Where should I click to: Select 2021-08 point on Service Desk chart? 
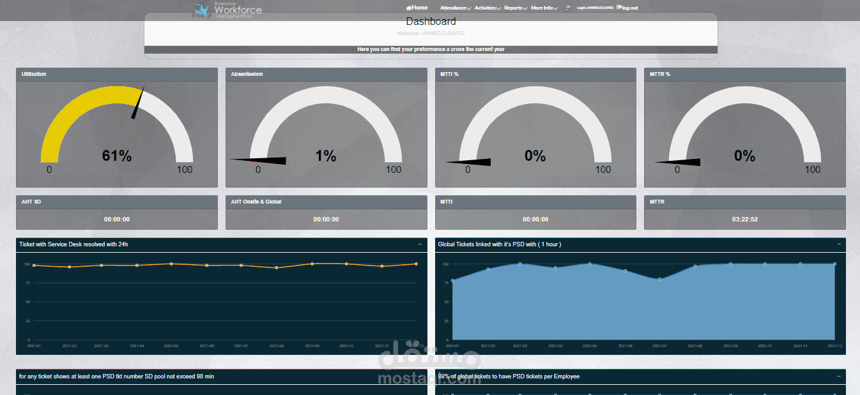pyautogui.click(x=277, y=267)
